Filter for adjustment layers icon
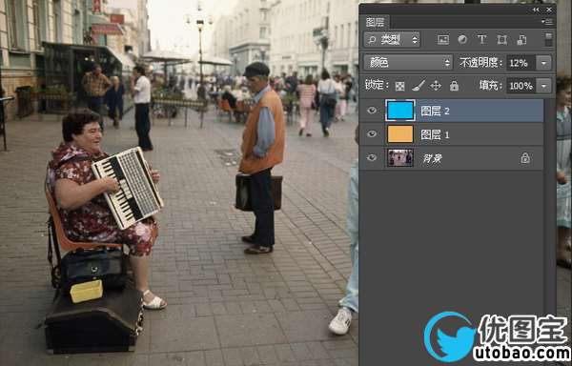Image resolution: width=572 pixels, height=366 pixels. pyautogui.click(x=462, y=40)
